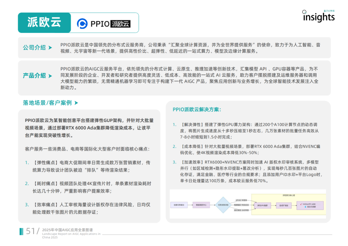
Task: Click the company intro paragraph starting PPIO派欧云是中国领先
Action: click(x=190, y=48)
